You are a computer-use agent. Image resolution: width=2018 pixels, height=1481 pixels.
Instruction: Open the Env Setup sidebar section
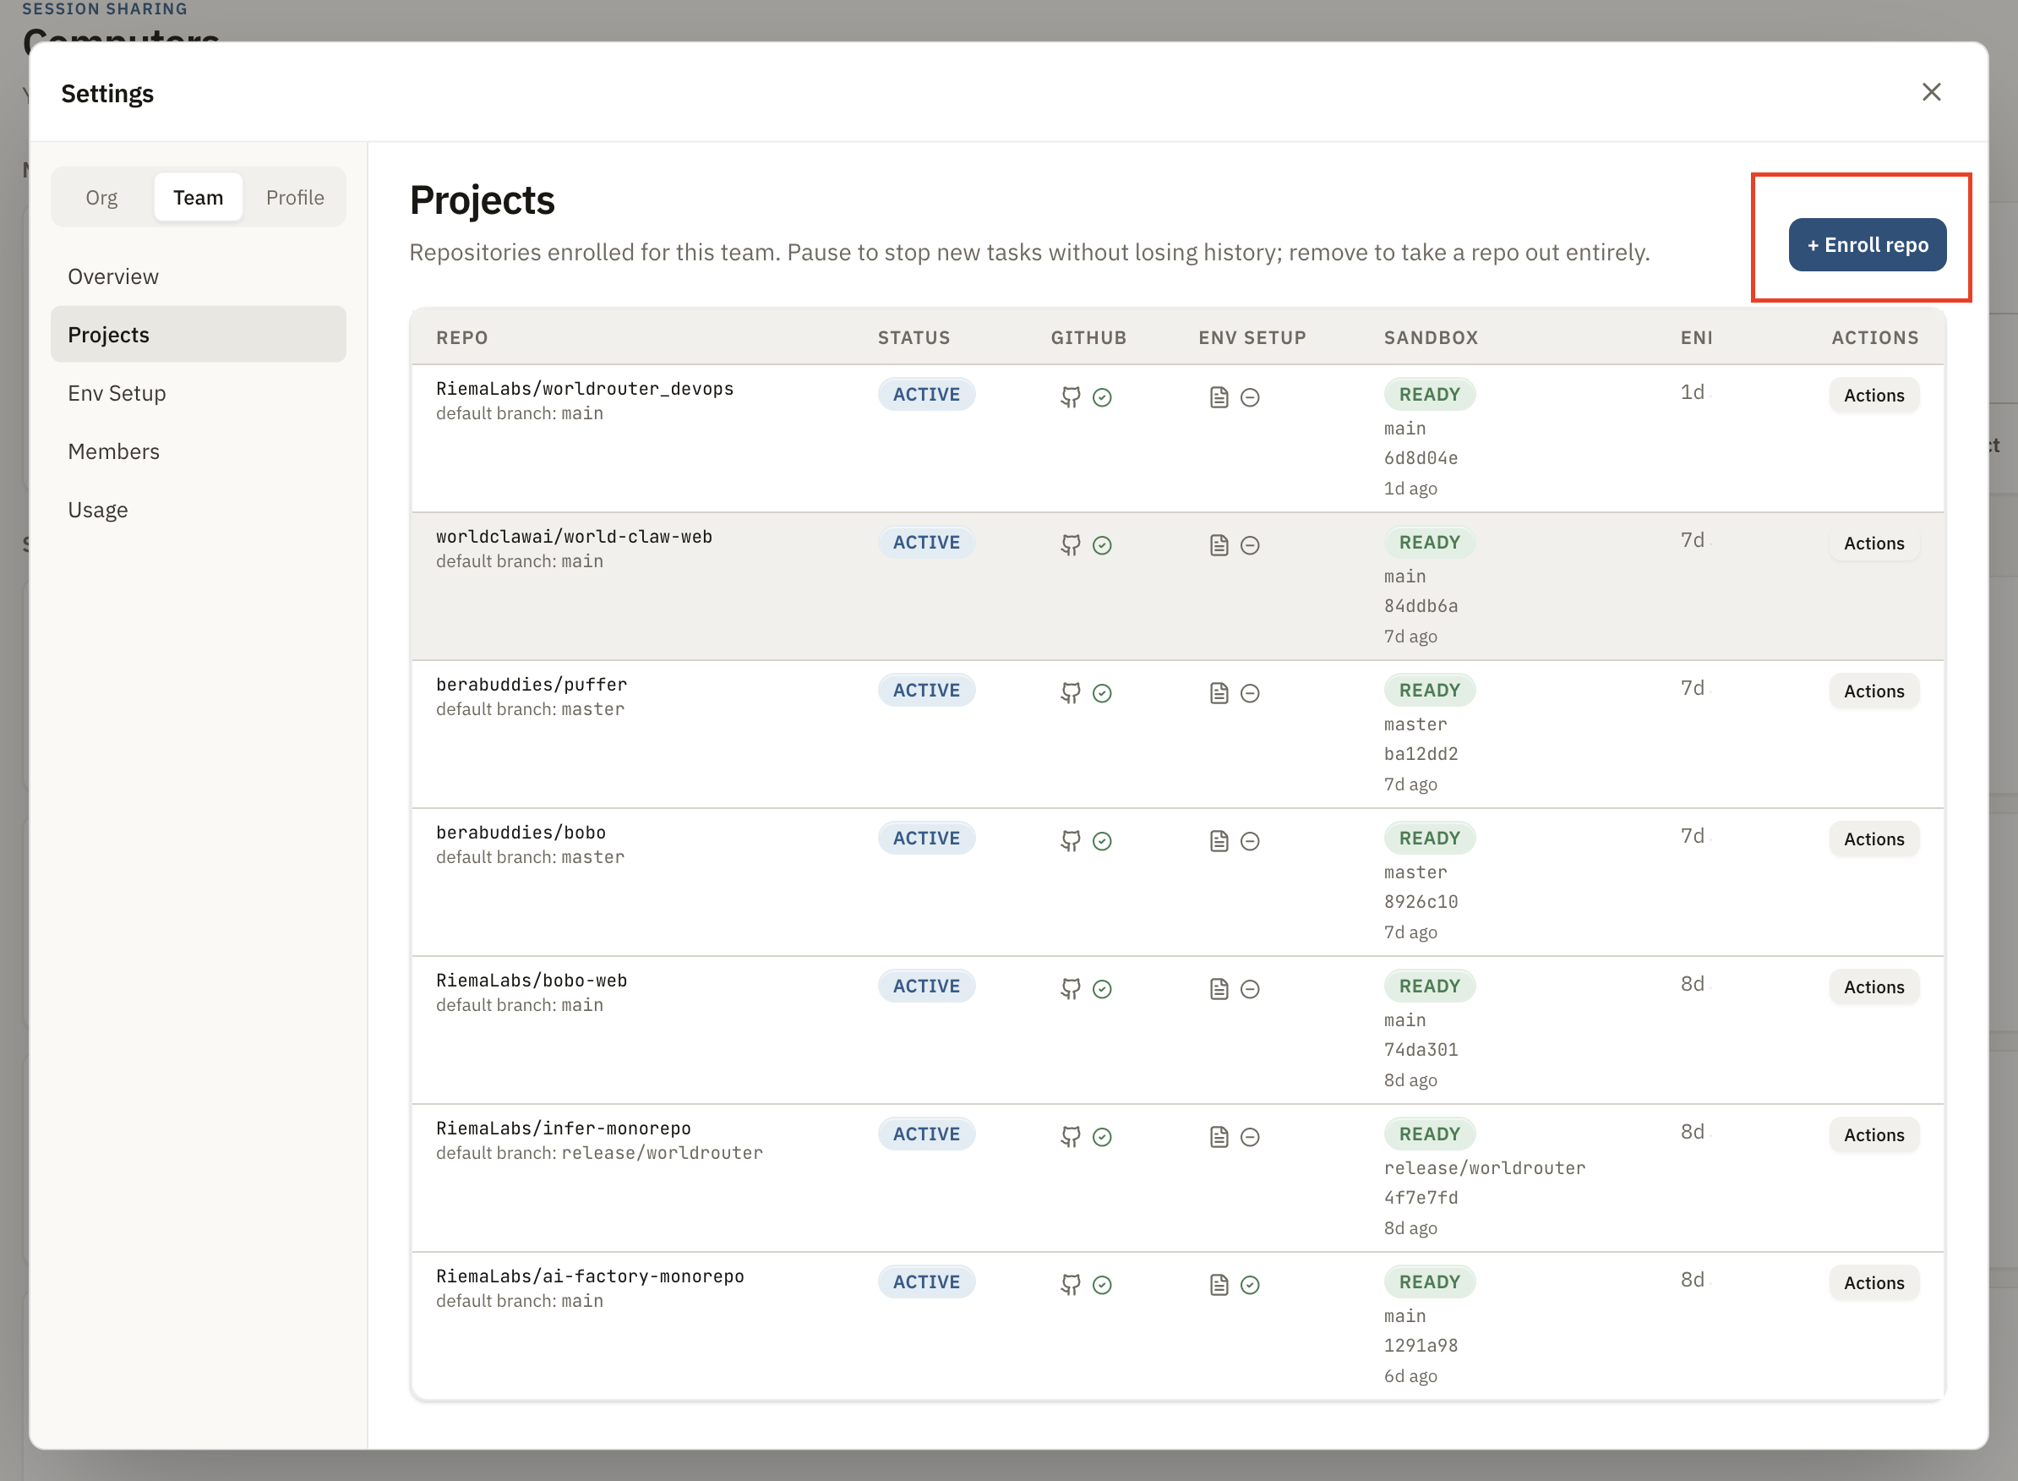(x=198, y=393)
